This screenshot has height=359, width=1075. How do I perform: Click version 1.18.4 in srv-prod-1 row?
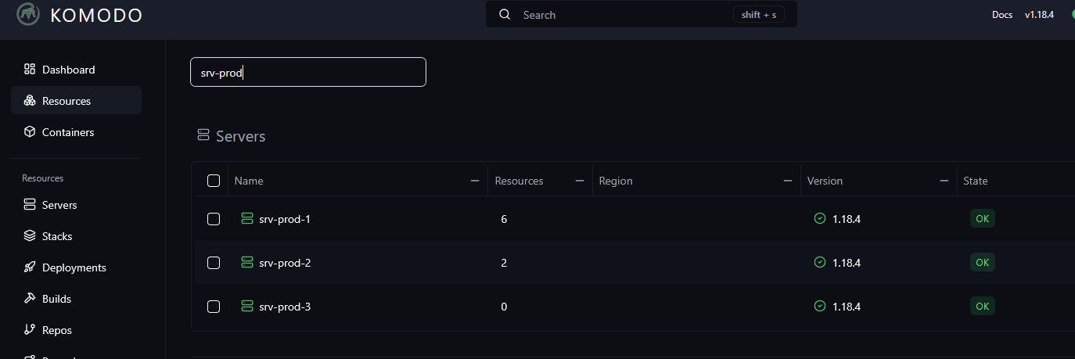pos(847,219)
